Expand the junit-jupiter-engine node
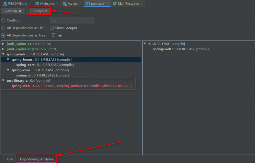The height and width of the screenshot is (163, 255). [x=3, y=49]
